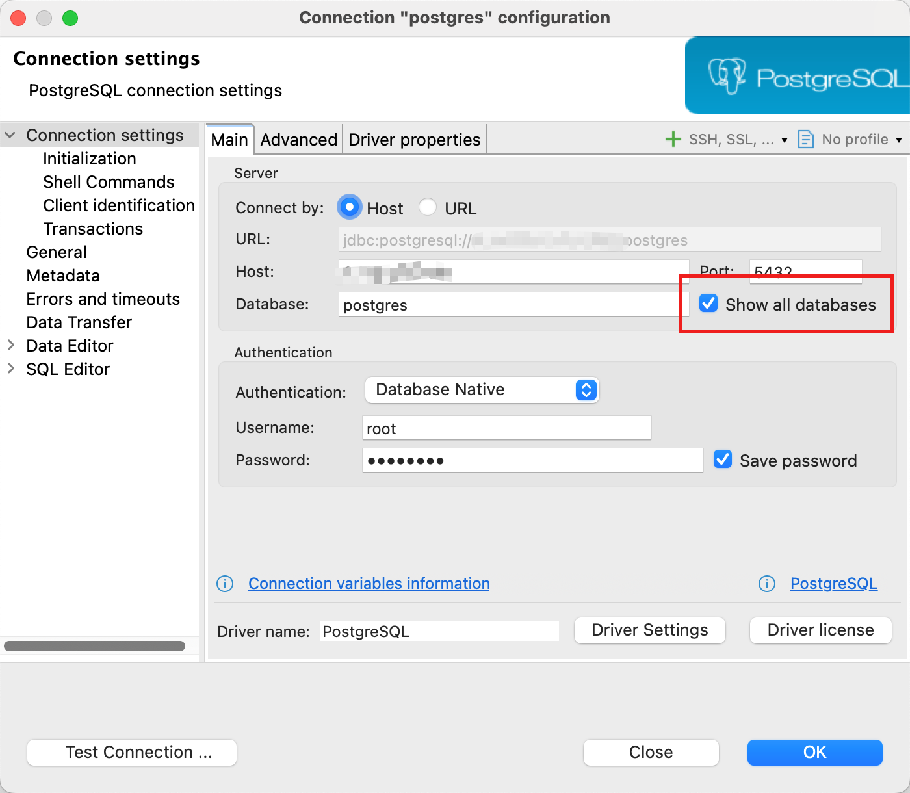Click into the Database input field
910x793 pixels.
tap(513, 304)
